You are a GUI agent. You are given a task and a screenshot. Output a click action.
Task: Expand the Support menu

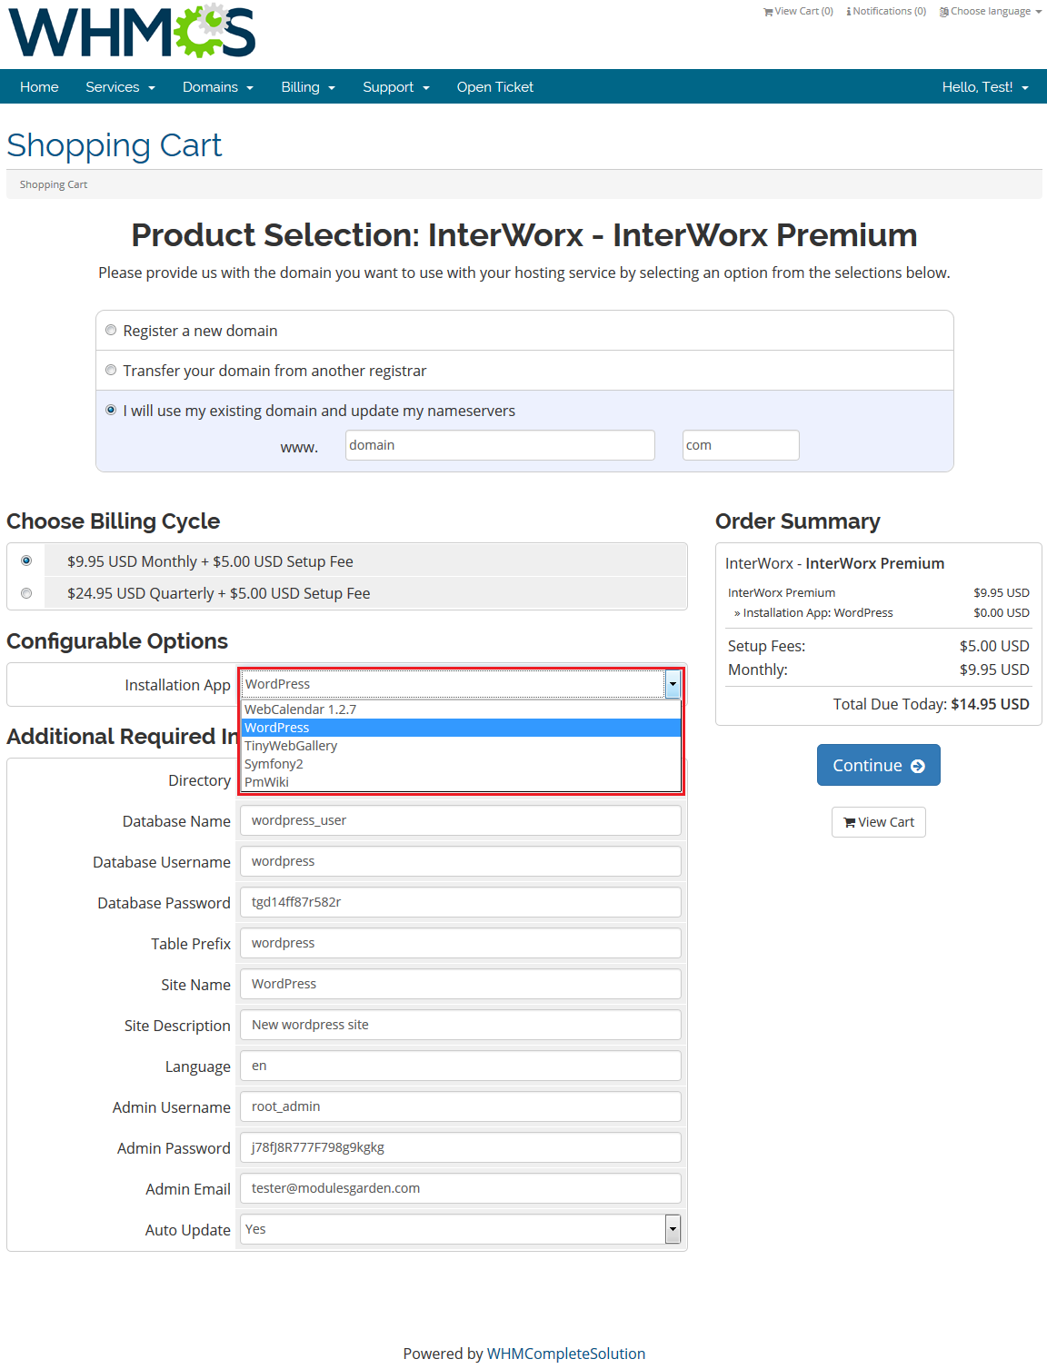(x=396, y=87)
